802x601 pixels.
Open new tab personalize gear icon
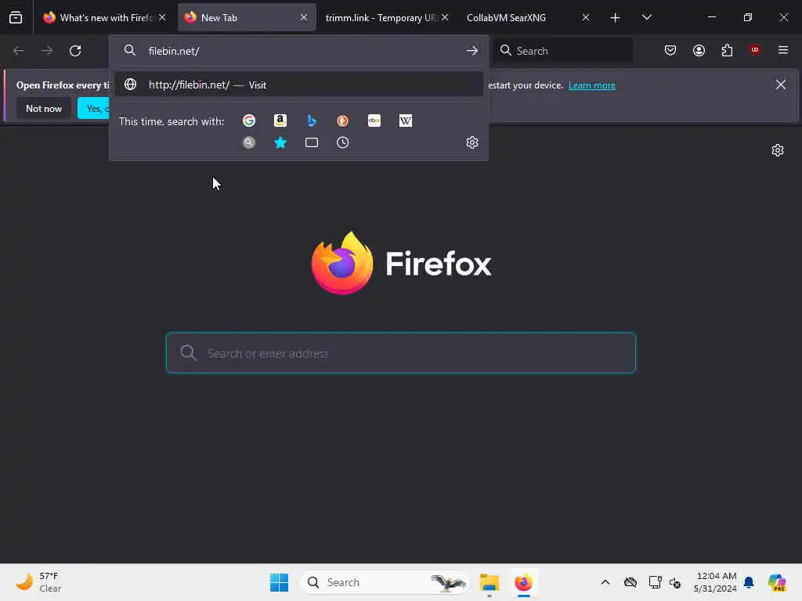click(x=778, y=150)
